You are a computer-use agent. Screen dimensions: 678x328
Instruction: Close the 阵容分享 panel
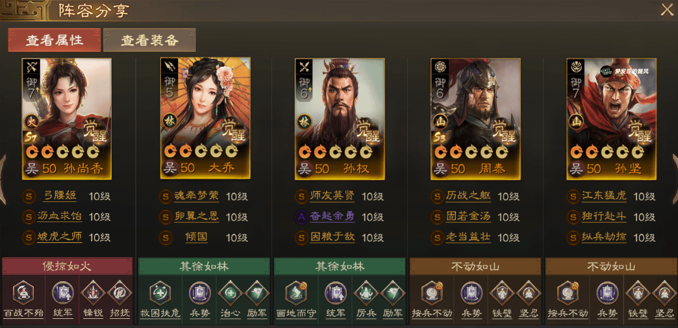pos(667,10)
